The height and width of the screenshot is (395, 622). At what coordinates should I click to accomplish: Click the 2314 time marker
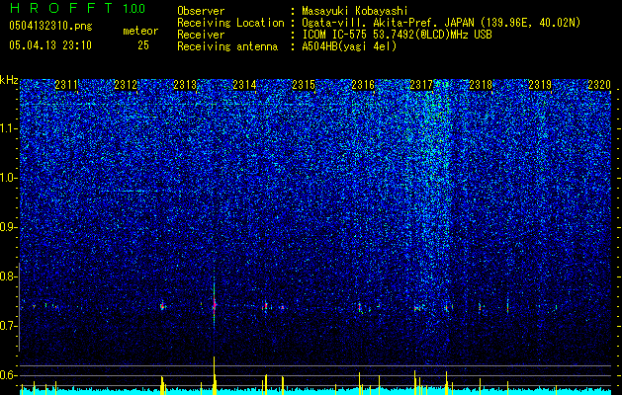pos(244,85)
